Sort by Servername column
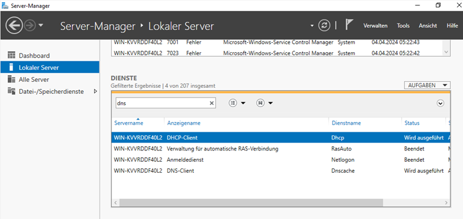Screen dimensions: 463x219 129,123
